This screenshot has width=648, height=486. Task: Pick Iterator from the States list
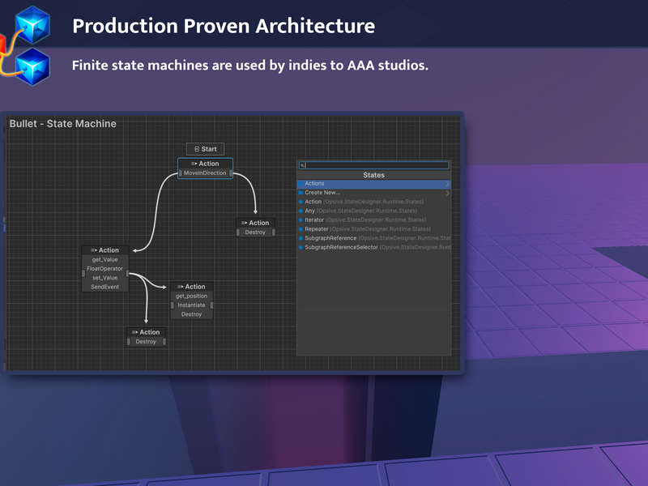[373, 220]
